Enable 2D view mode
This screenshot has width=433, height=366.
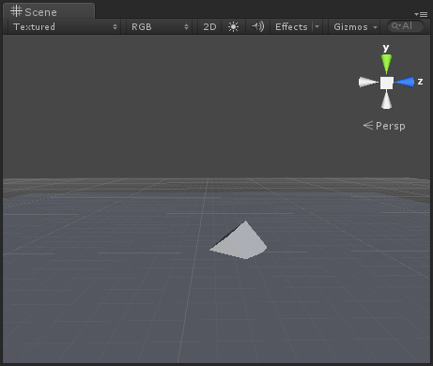(x=209, y=27)
